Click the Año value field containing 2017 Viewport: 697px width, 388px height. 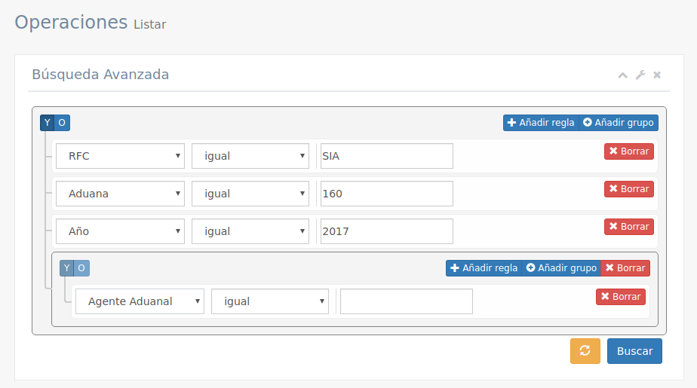[387, 232]
